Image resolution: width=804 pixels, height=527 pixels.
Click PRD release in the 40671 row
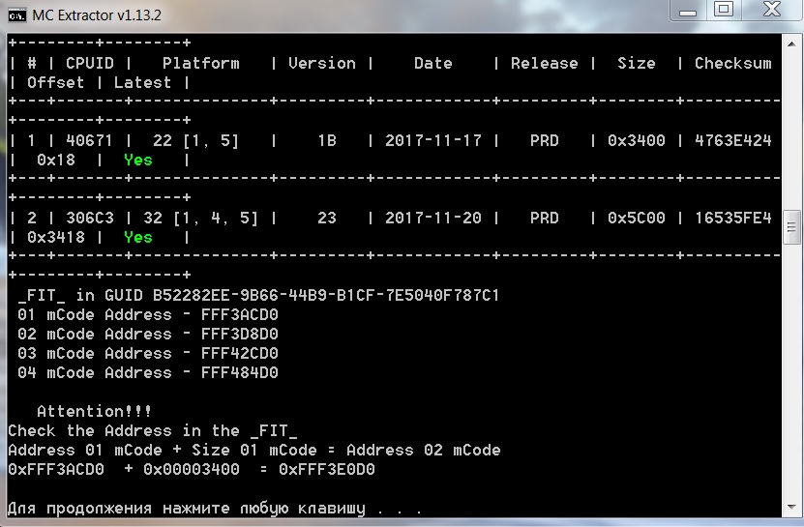pyautogui.click(x=544, y=140)
